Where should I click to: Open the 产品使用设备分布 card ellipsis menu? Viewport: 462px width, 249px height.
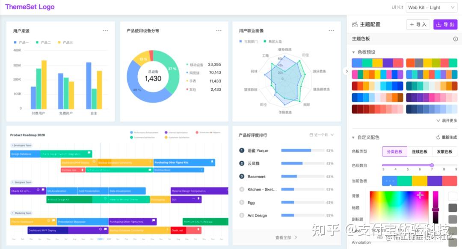(219, 30)
